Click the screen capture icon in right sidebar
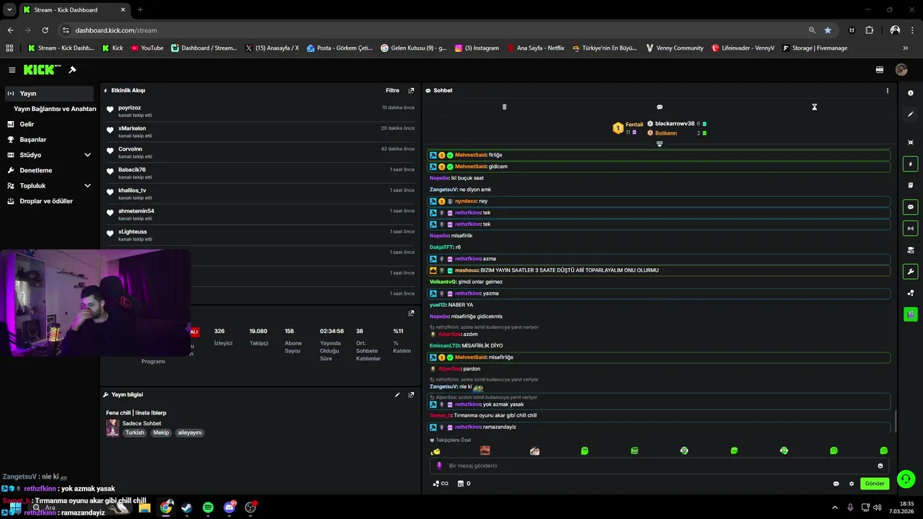The height and width of the screenshot is (519, 923). pyautogui.click(x=910, y=143)
